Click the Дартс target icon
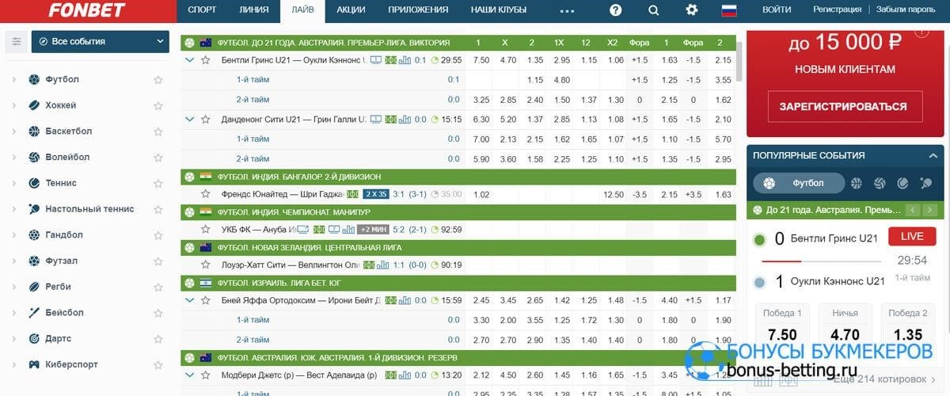The height and width of the screenshot is (396, 950). click(x=34, y=338)
